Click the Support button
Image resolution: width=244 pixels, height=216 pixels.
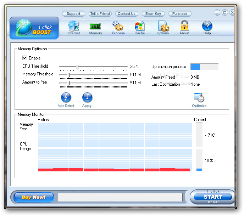[x=73, y=14]
